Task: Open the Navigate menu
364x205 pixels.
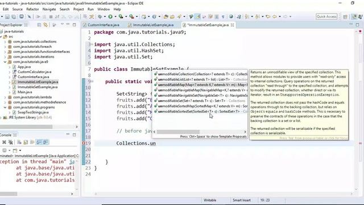Action: pos(49,9)
